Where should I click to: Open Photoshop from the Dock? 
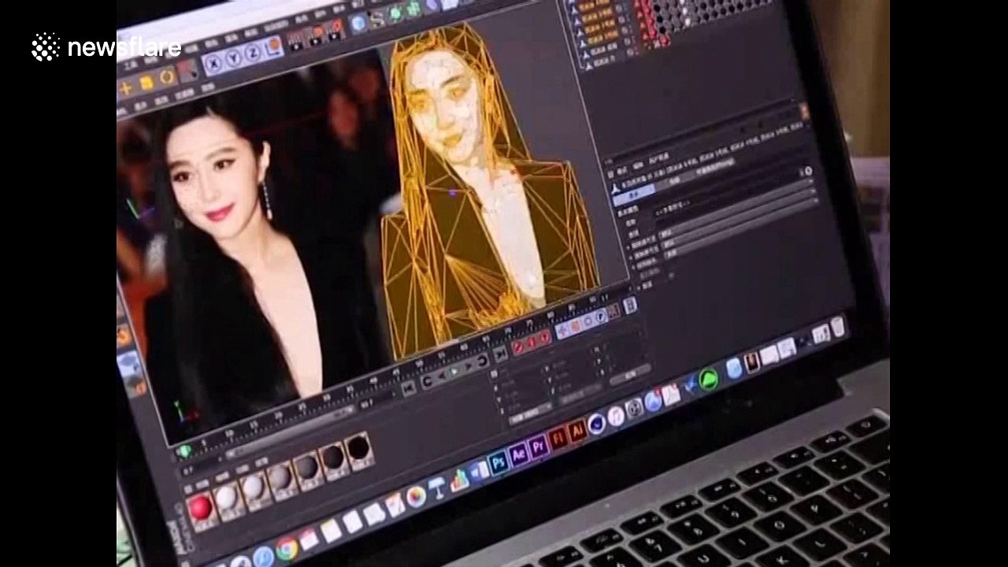tap(498, 462)
